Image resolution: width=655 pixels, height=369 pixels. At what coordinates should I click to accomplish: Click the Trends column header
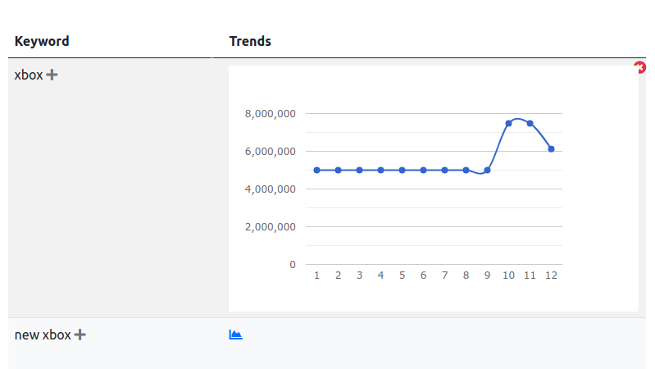(250, 41)
